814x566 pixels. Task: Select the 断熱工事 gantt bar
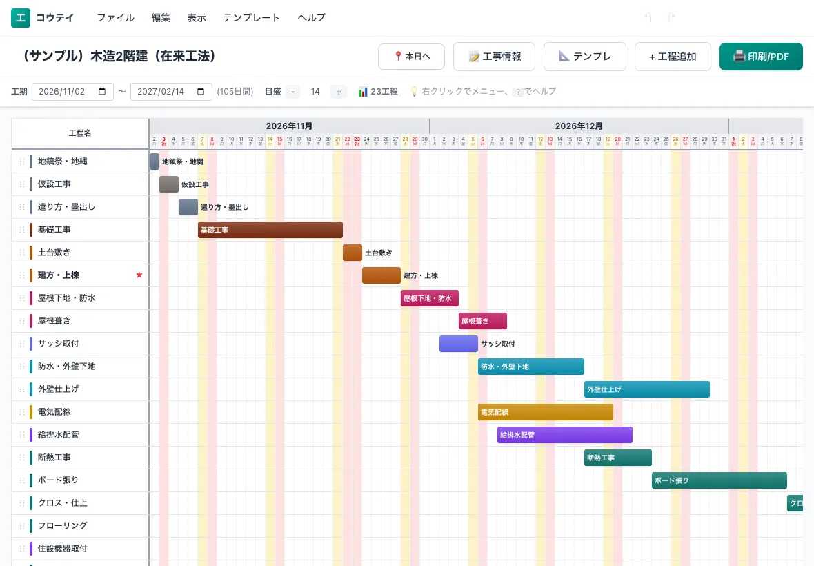(617, 458)
